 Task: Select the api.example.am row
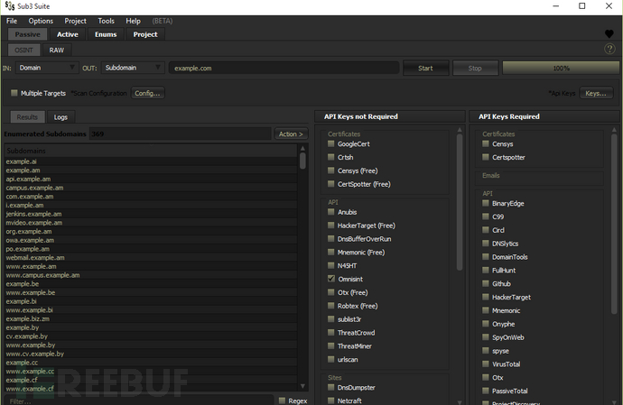(151, 179)
